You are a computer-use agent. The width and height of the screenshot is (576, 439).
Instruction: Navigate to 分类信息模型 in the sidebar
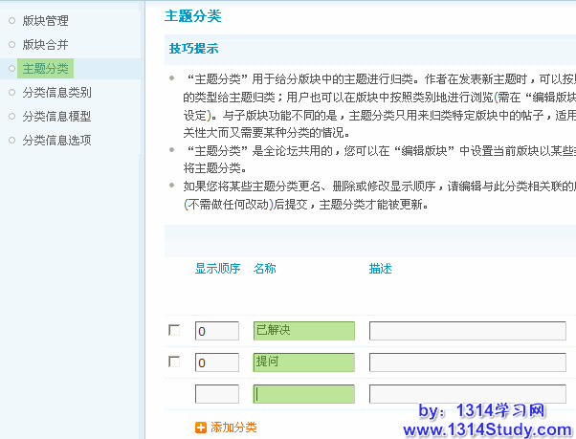(x=56, y=116)
